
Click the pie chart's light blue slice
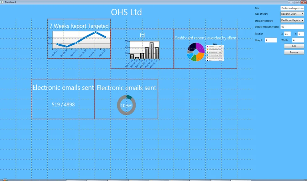(x=189, y=56)
